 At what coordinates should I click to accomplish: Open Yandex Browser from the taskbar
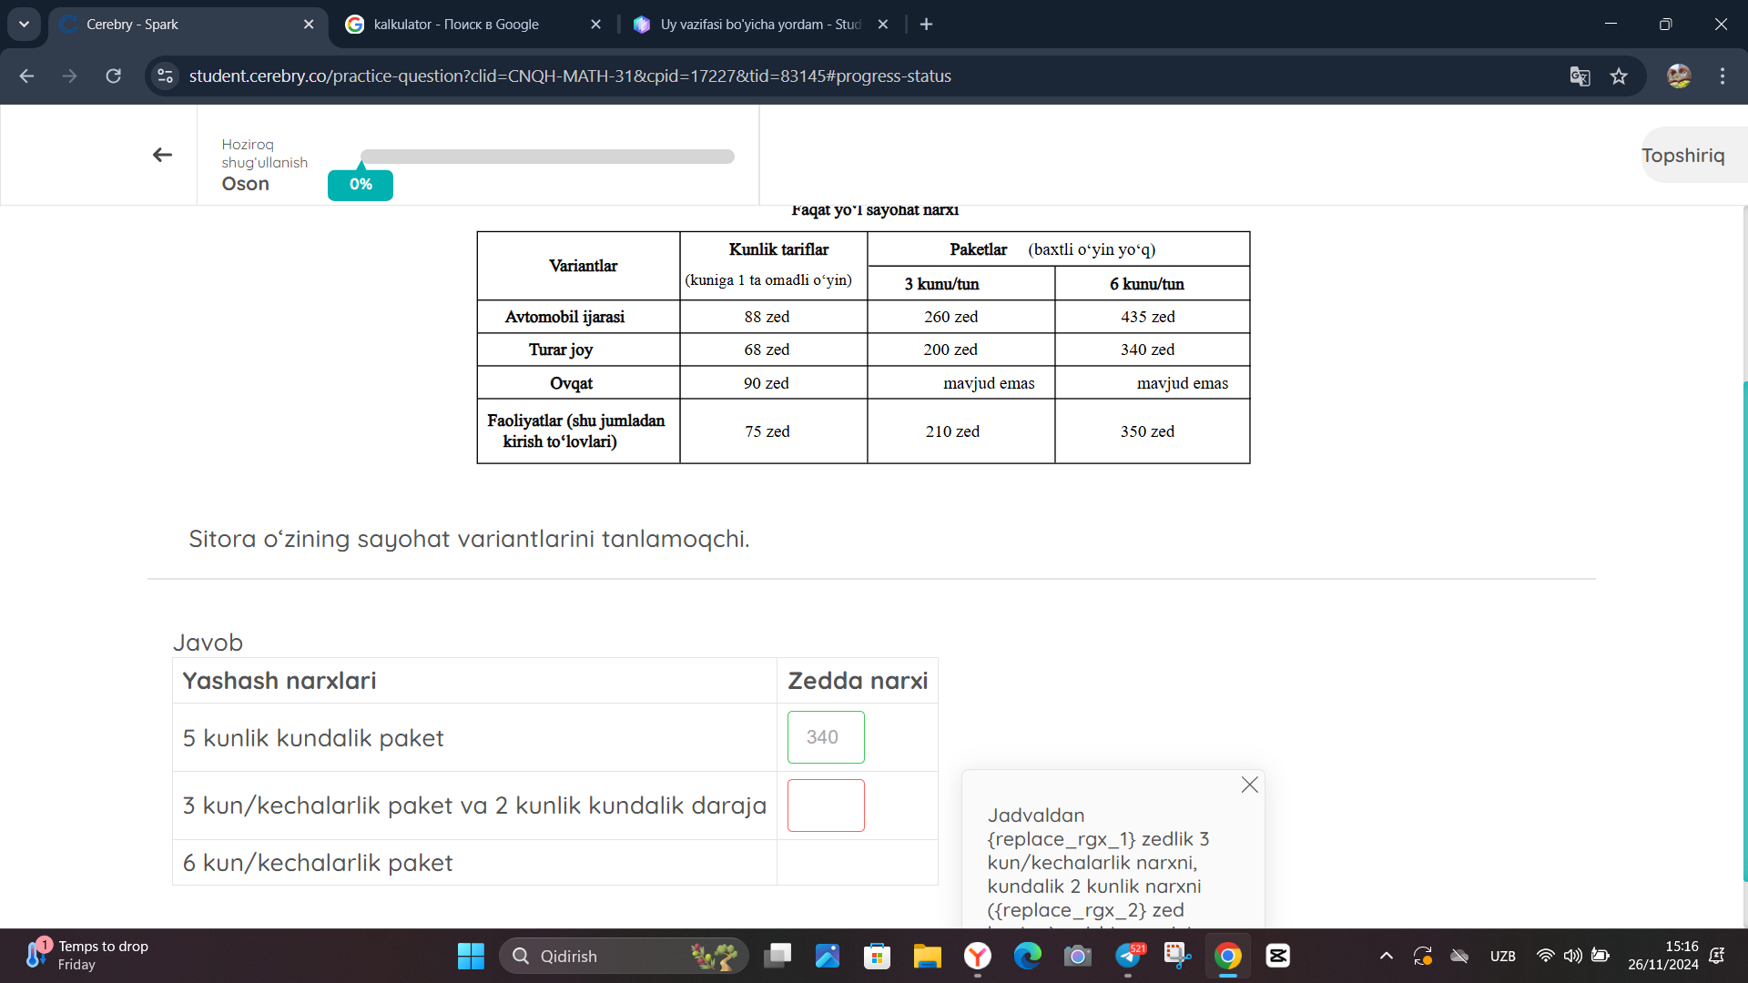click(977, 956)
